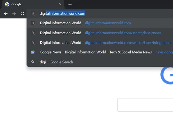Choose the digitalinformationworld.com homepage suggestion

pos(100,23)
